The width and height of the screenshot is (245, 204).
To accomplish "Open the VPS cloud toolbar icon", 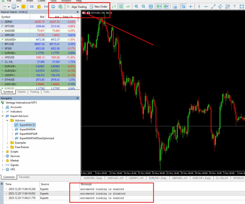I will tap(53, 7).
